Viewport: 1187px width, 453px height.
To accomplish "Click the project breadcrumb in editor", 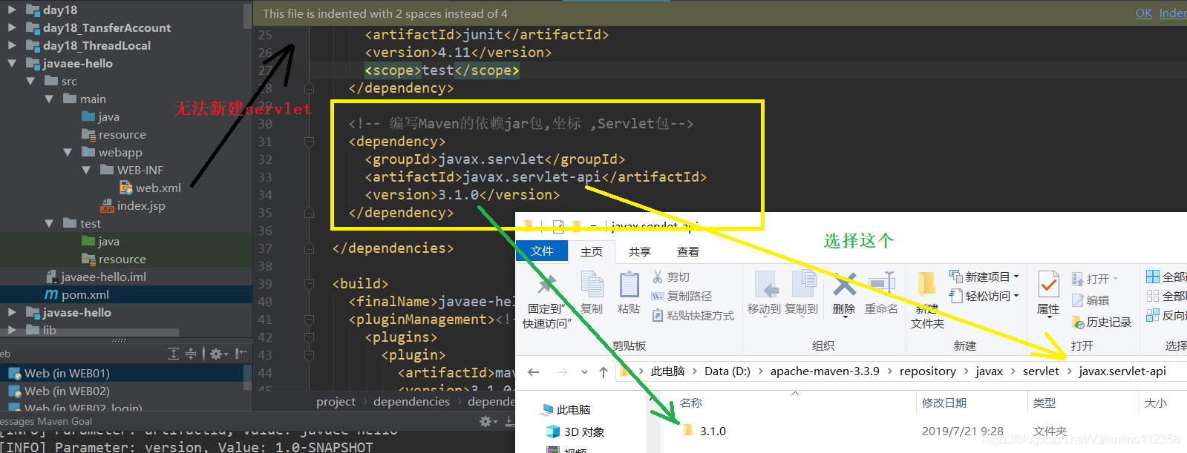I will pos(336,401).
